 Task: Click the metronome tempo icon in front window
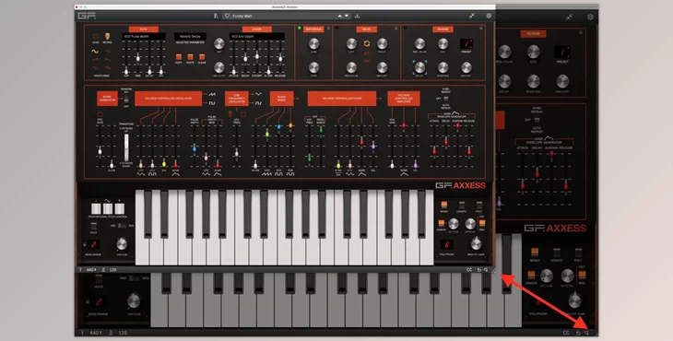point(103,270)
